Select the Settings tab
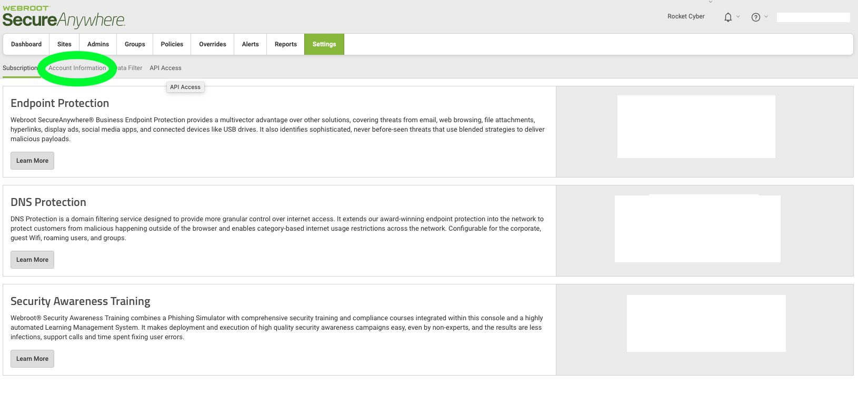The image size is (858, 394). coord(324,44)
